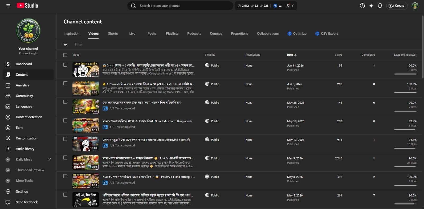Click the filter lines icon
424x209 pixels.
(x=65, y=44)
